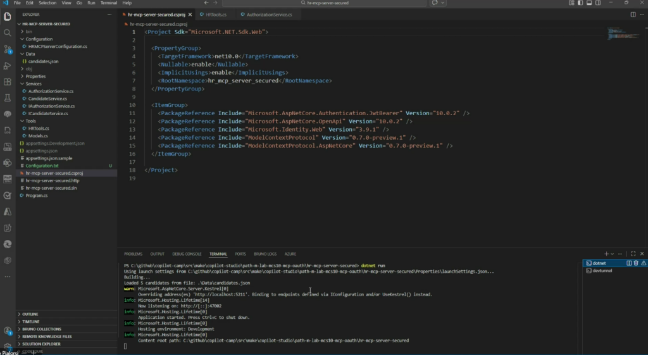Open the Terminal menu in menu bar
648x355 pixels.
[109, 3]
